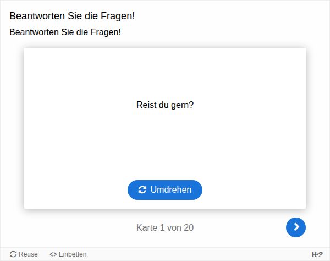Click the circular arrows icon on Umdrehen
This screenshot has height=261, width=330.
pyautogui.click(x=142, y=190)
